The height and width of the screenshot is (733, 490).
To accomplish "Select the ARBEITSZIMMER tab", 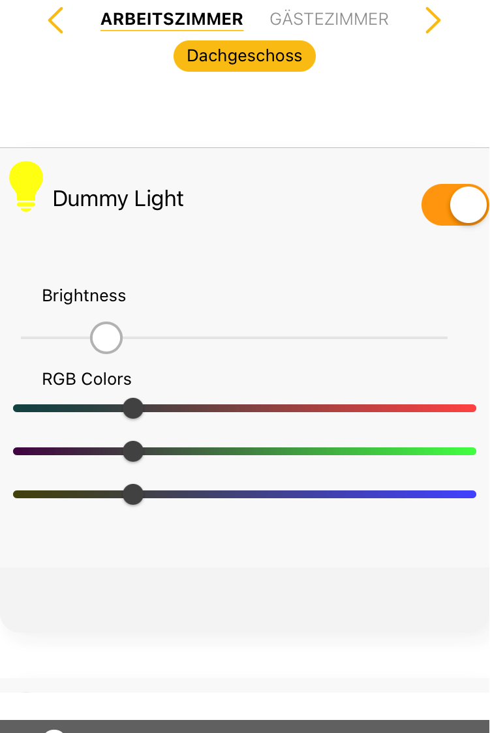I will (x=172, y=20).
